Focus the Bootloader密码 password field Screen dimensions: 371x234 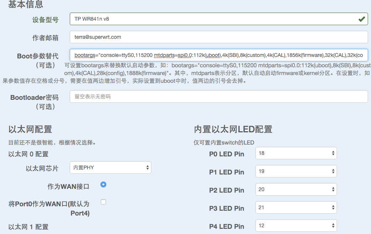219,96
